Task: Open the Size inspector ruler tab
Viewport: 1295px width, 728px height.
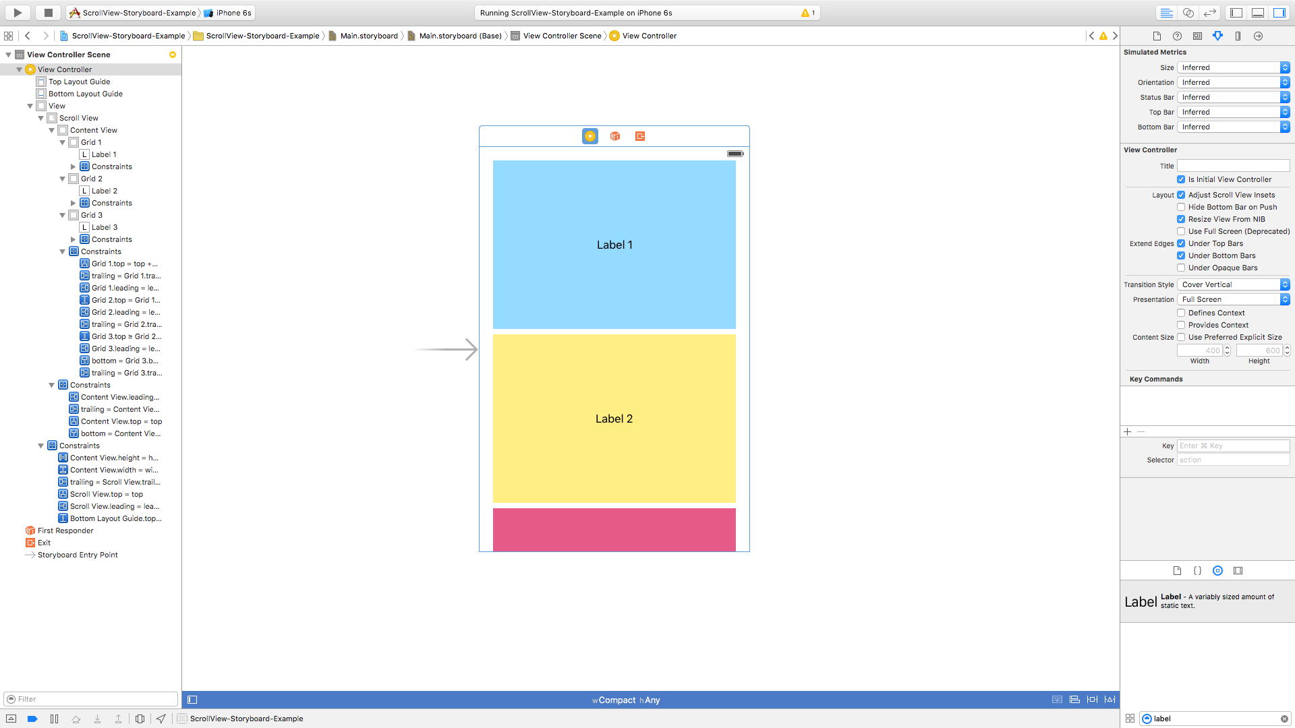Action: 1238,36
